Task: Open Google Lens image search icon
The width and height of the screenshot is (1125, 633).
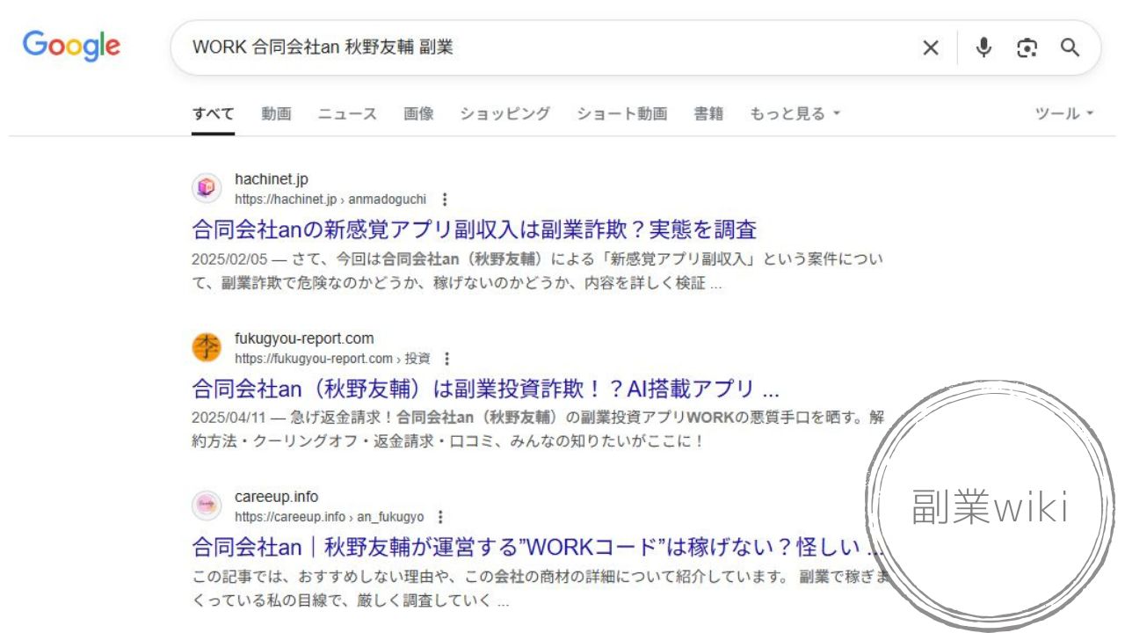Action: [x=1027, y=47]
